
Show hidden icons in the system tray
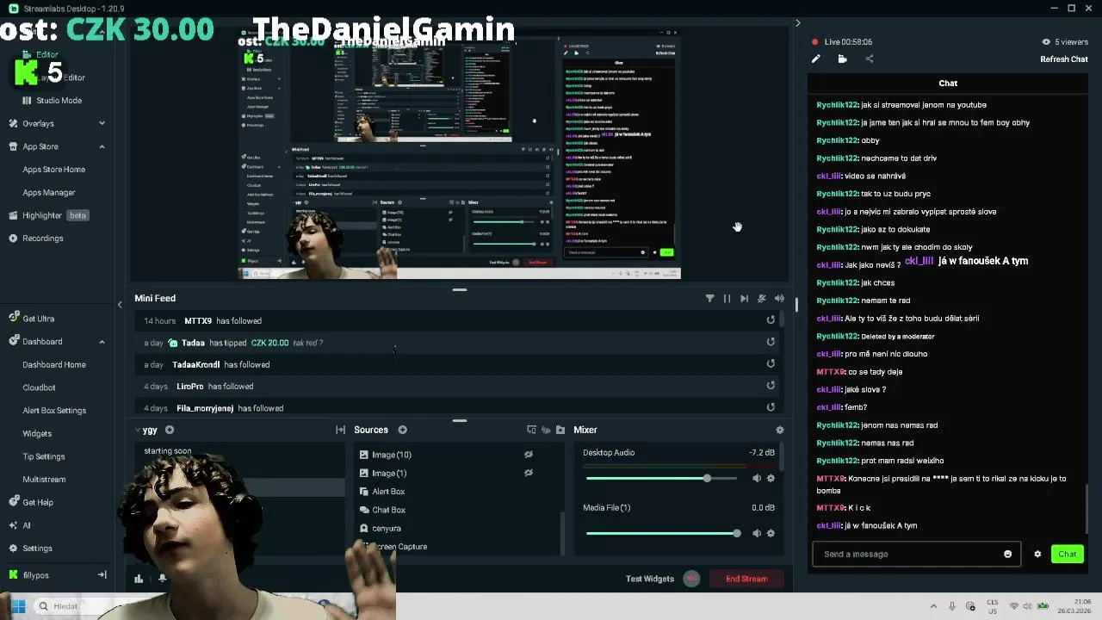(933, 606)
